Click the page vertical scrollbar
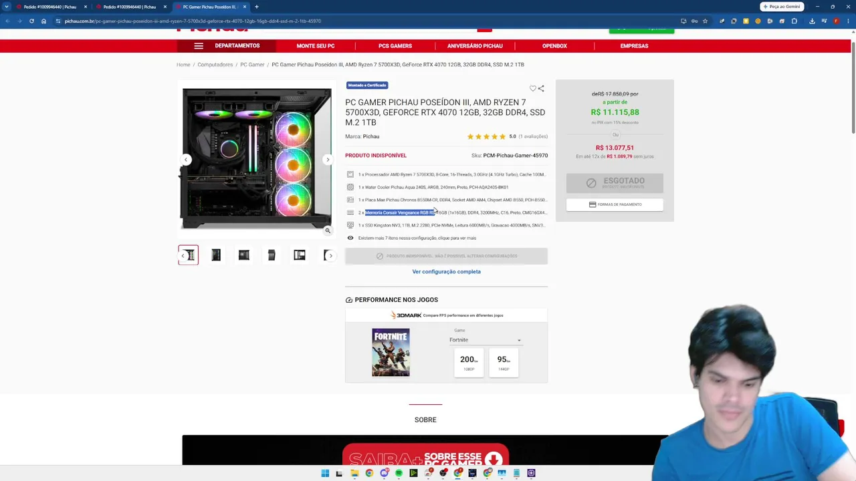This screenshot has height=481, width=856. 853,87
